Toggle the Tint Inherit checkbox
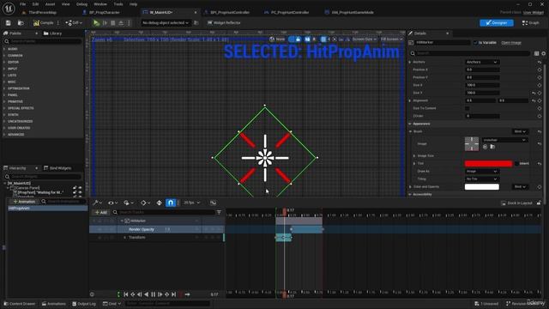 [516, 164]
